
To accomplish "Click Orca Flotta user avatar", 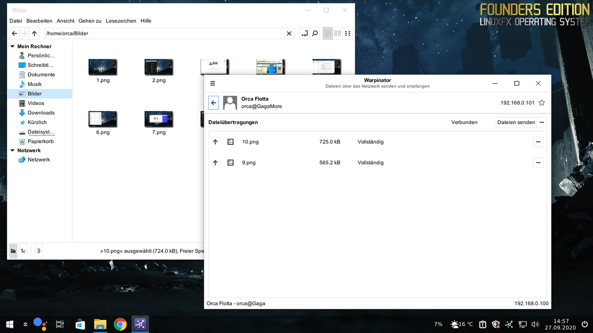I will point(230,103).
